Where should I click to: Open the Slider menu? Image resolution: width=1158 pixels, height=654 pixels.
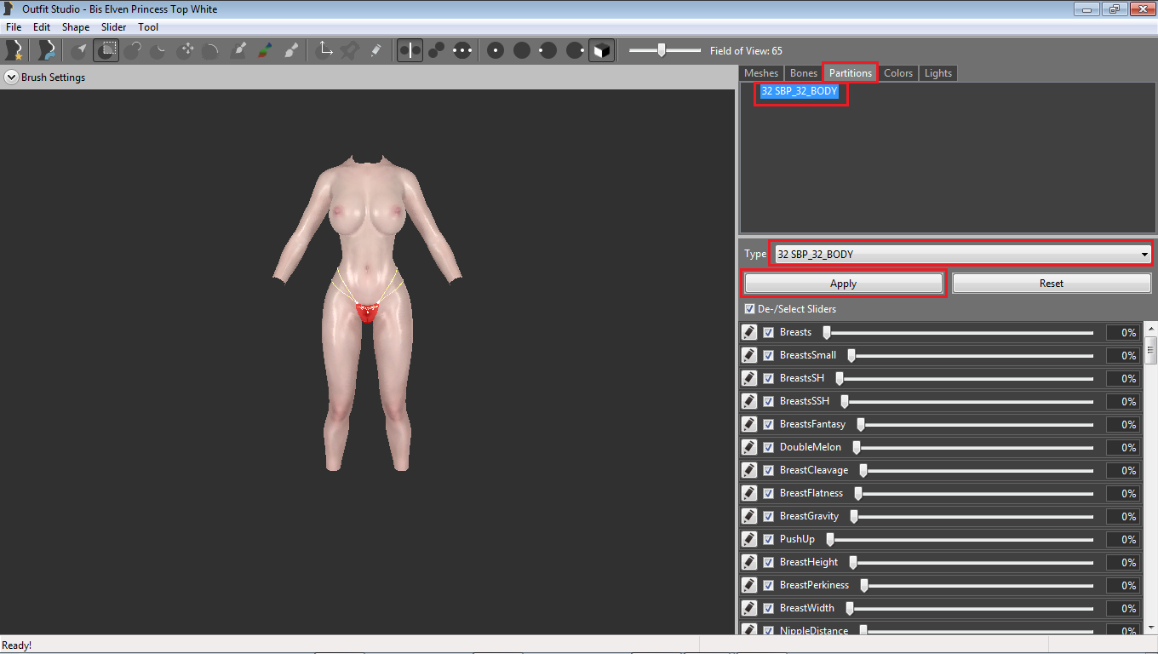(114, 27)
